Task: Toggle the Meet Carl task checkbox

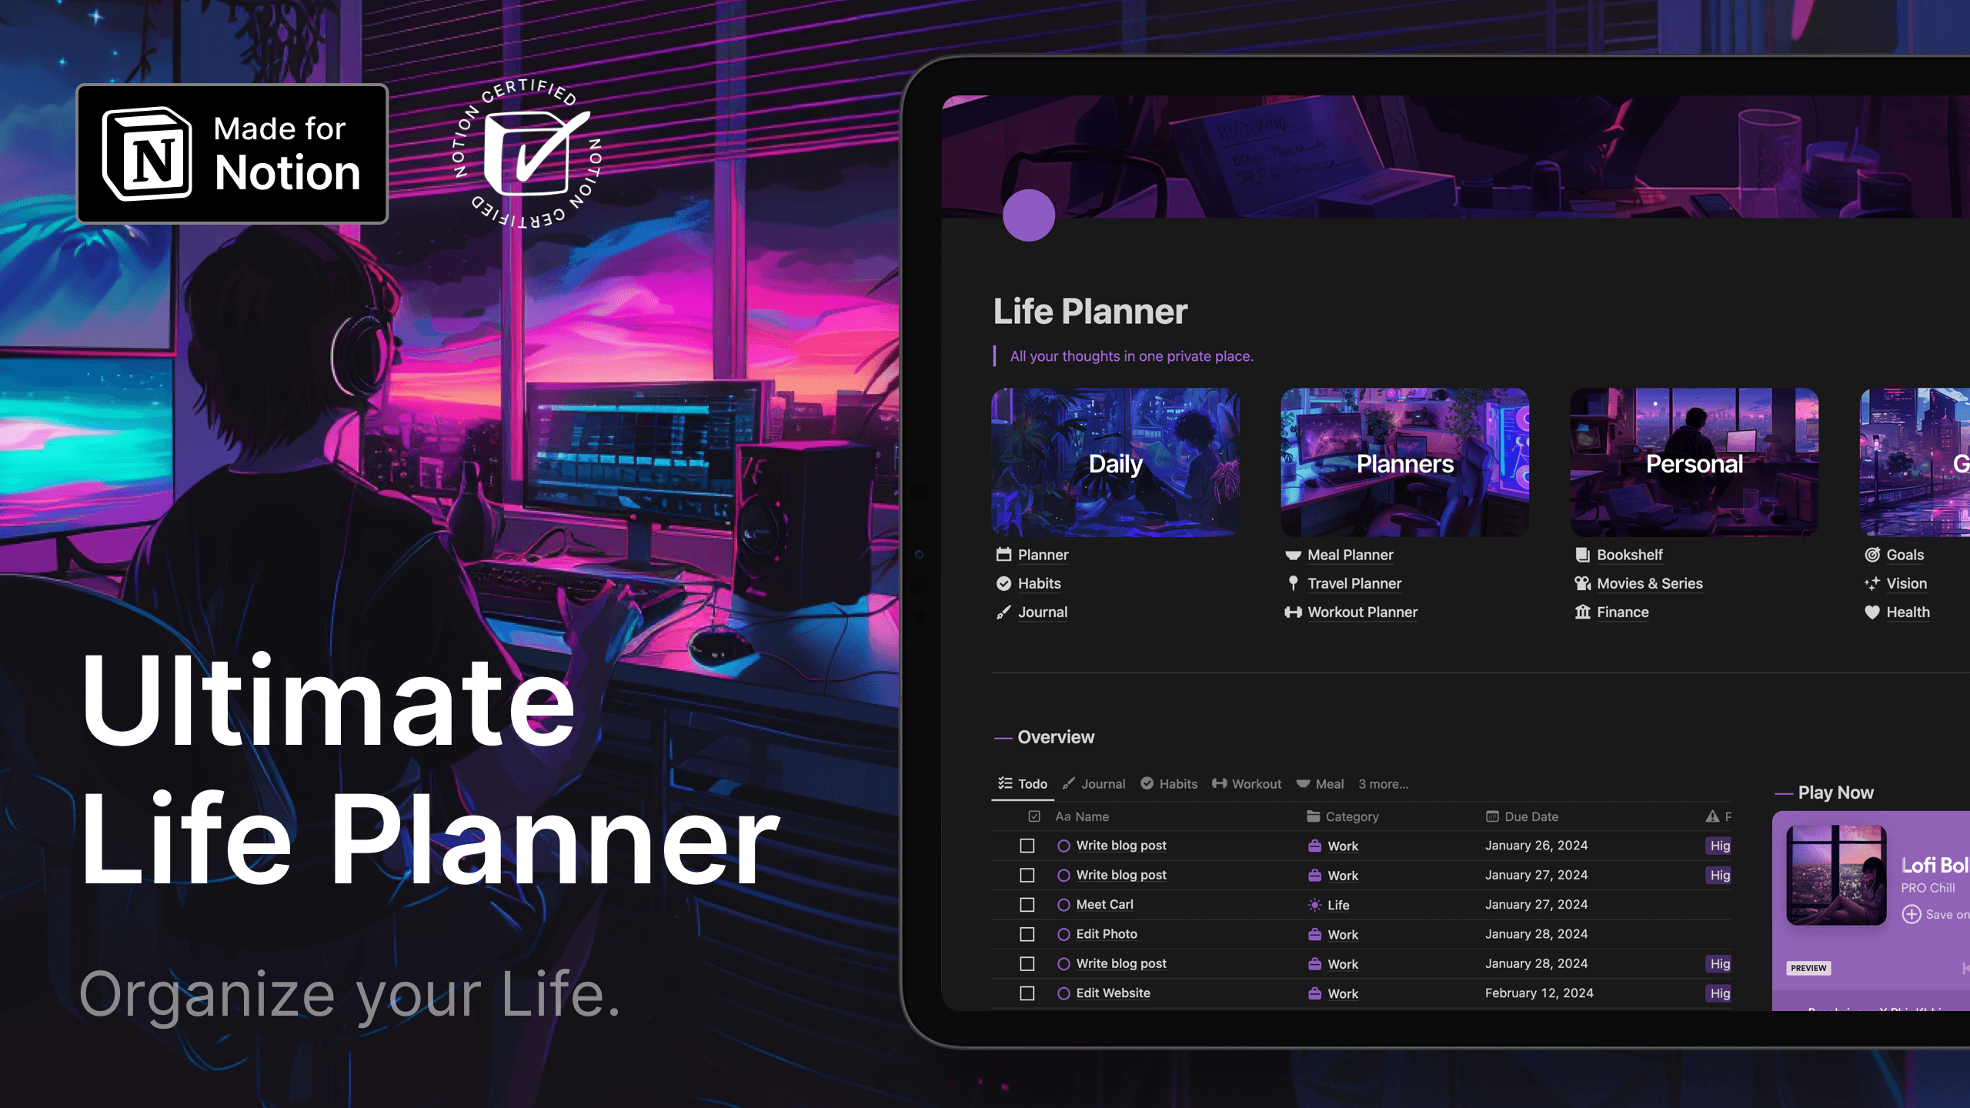Action: tap(1027, 904)
